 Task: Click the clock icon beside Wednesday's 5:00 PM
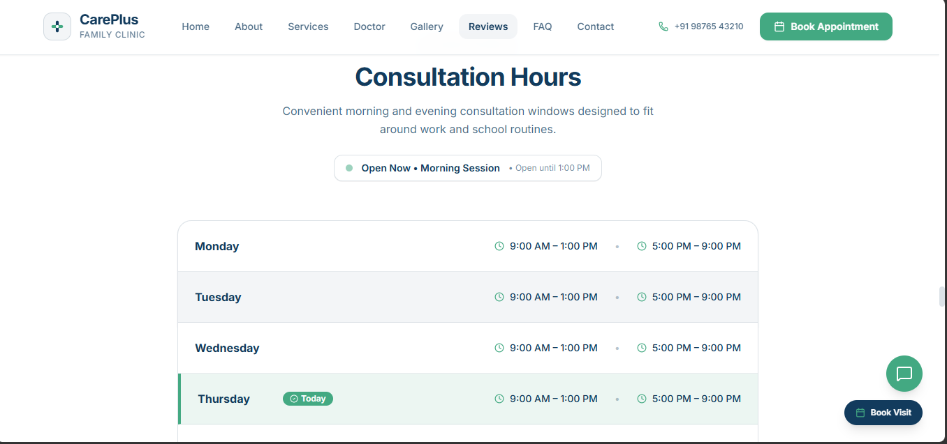(x=642, y=348)
